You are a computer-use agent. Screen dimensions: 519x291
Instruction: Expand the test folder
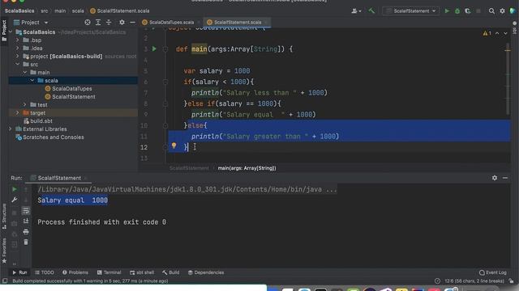coord(25,104)
